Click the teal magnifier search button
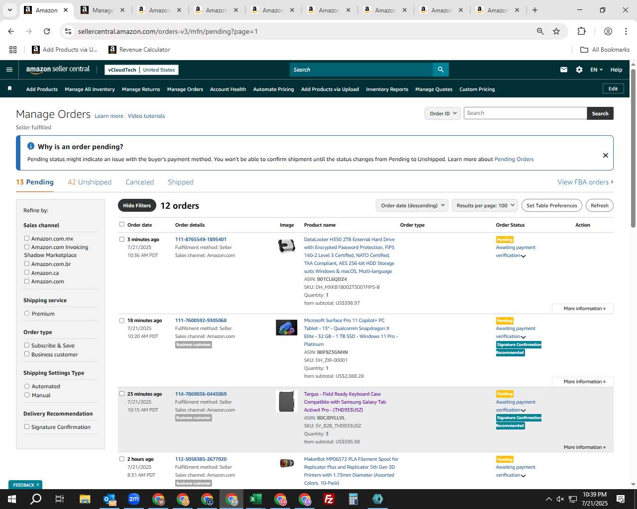The image size is (637, 509). tap(441, 70)
